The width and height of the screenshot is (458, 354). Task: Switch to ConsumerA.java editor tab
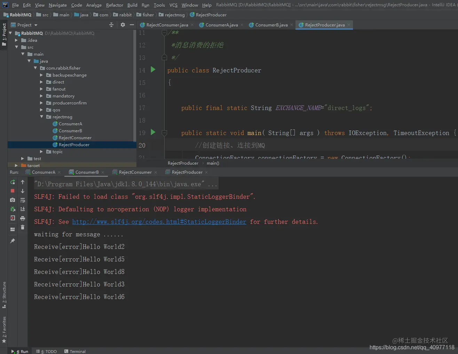[x=222, y=25]
